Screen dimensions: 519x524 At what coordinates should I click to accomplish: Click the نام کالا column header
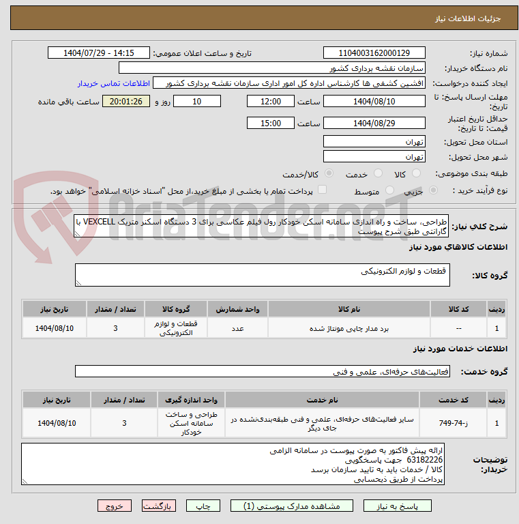click(349, 309)
